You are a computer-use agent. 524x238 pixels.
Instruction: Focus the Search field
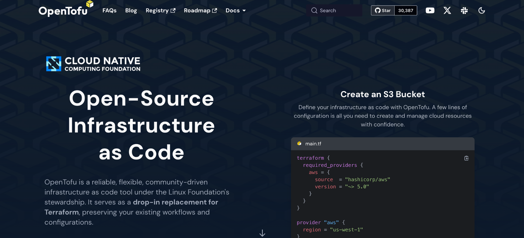click(x=334, y=10)
